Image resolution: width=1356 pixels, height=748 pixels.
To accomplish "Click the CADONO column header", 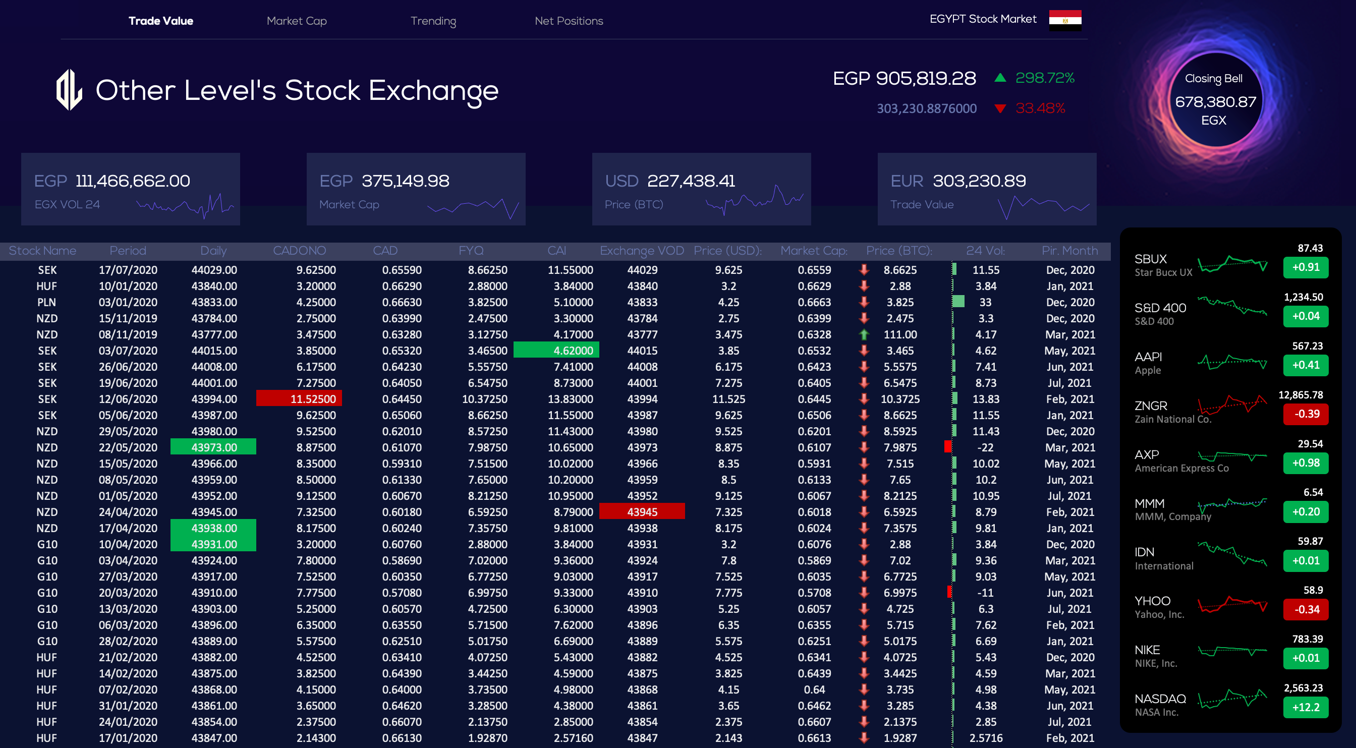I will (x=299, y=251).
